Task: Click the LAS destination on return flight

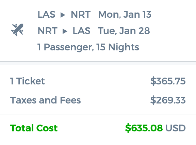Action: [x=82, y=31]
